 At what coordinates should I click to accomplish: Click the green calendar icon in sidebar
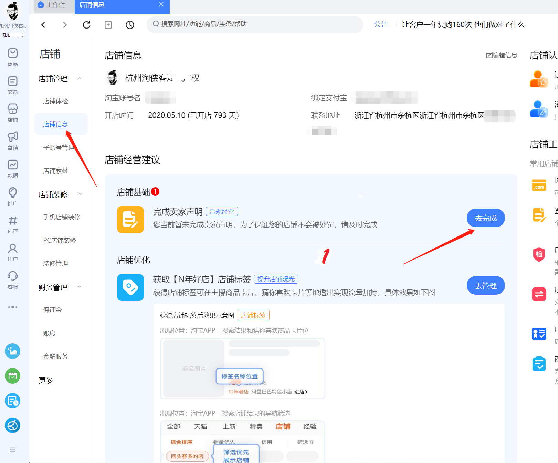13,376
